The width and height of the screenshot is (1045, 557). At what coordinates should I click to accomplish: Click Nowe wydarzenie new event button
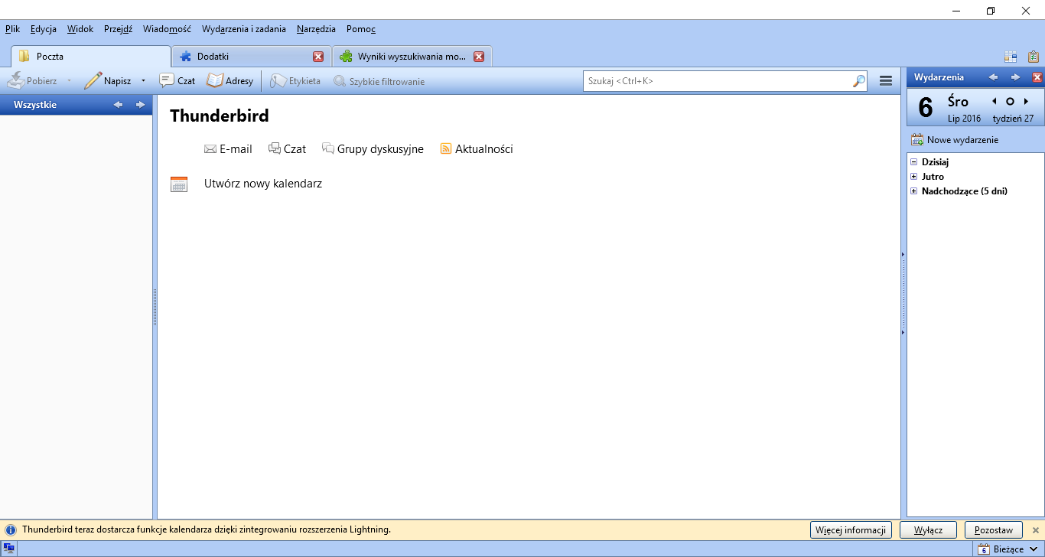(x=955, y=140)
